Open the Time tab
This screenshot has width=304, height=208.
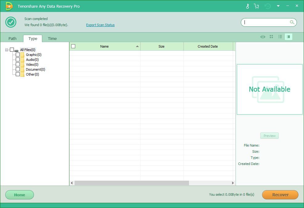click(52, 38)
